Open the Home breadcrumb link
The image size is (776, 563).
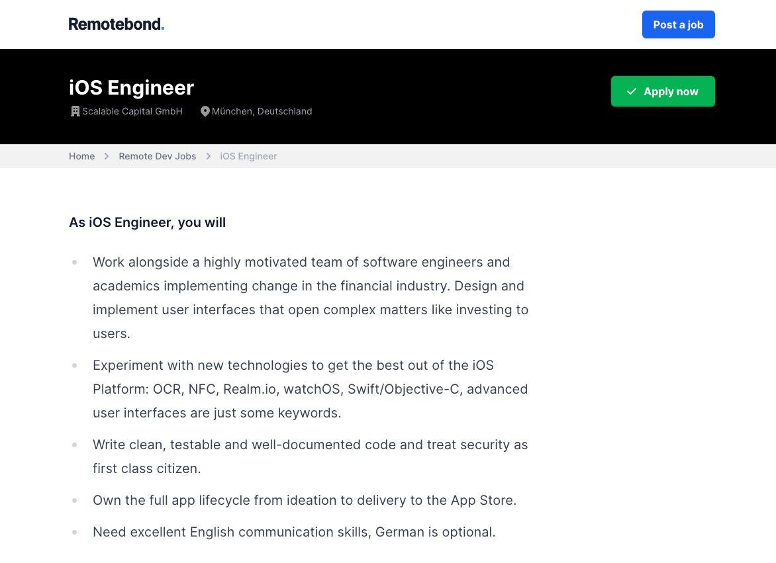(81, 156)
